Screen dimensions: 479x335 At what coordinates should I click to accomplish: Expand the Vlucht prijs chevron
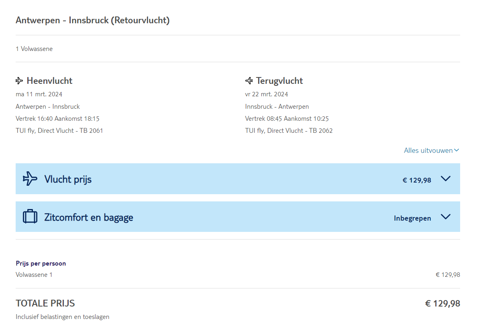tap(445, 179)
